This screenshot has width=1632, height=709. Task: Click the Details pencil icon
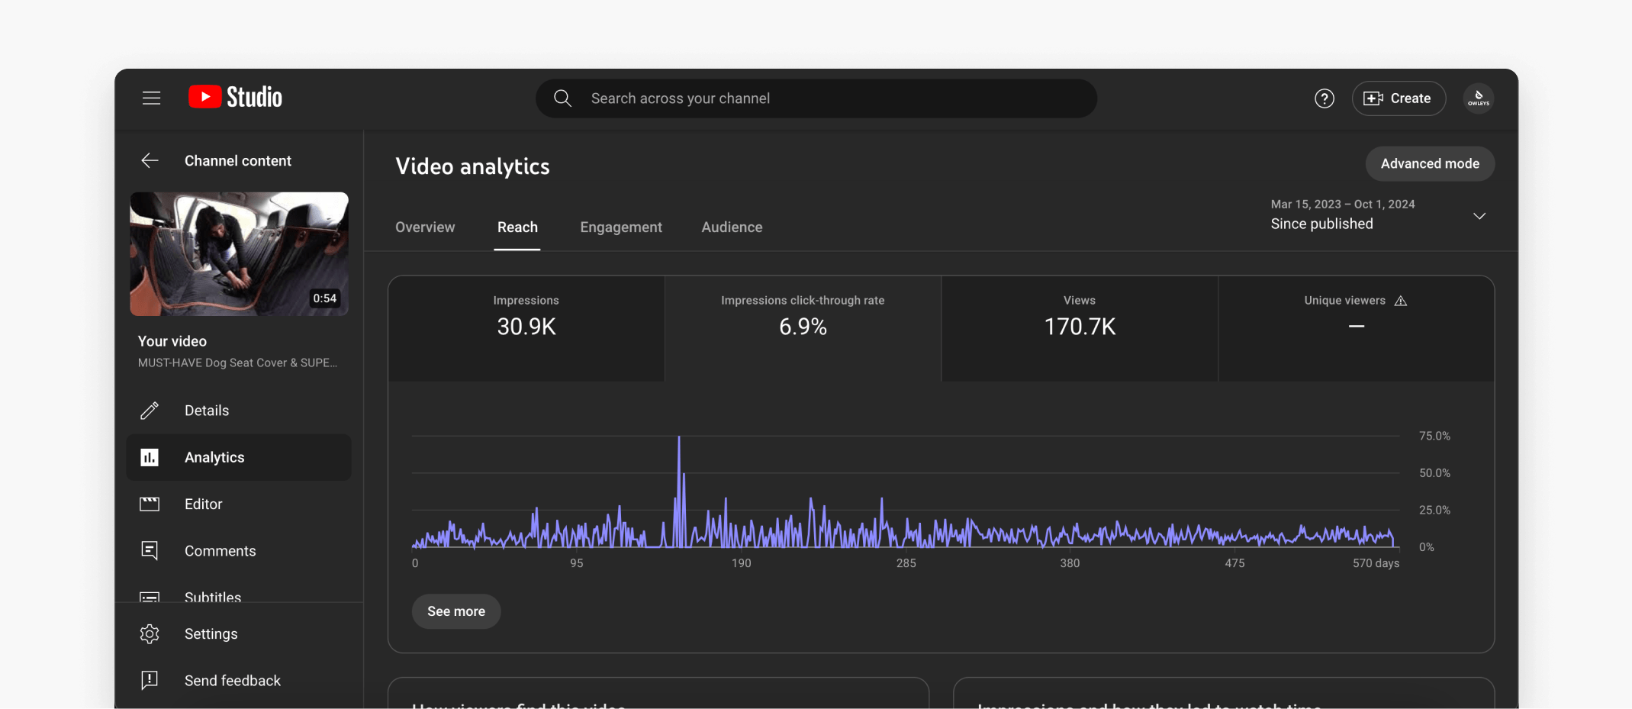(x=150, y=411)
